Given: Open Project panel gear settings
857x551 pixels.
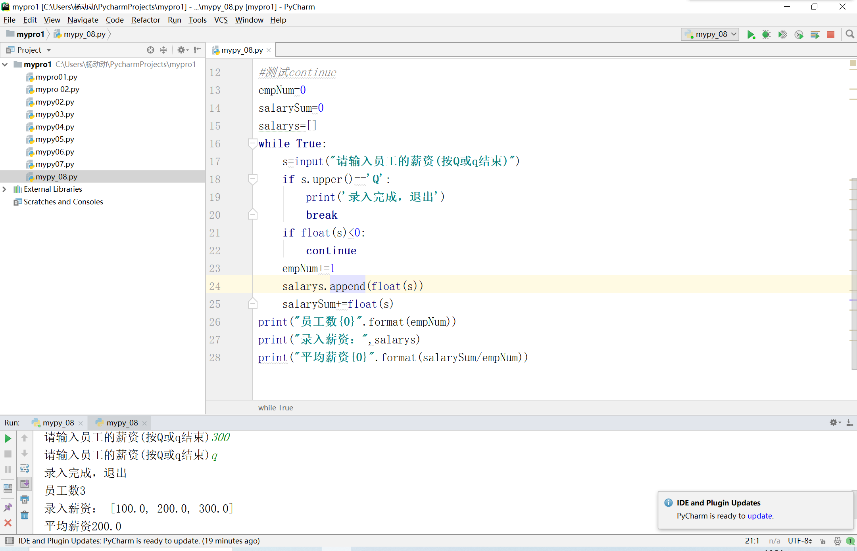Looking at the screenshot, I should pyautogui.click(x=183, y=50).
